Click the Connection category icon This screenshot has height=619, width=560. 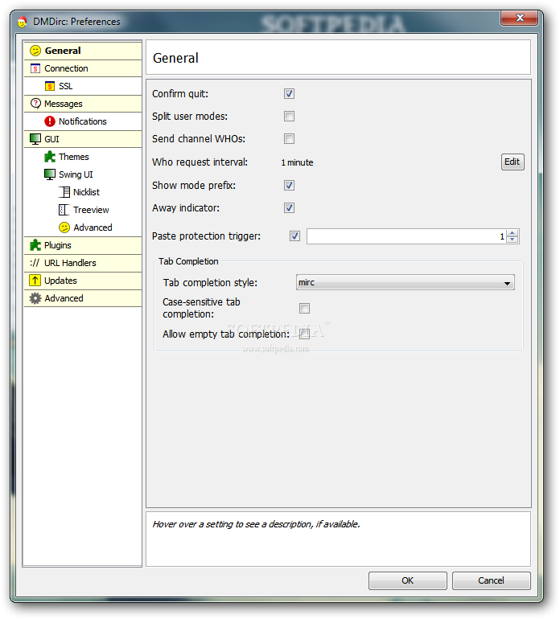coord(35,68)
